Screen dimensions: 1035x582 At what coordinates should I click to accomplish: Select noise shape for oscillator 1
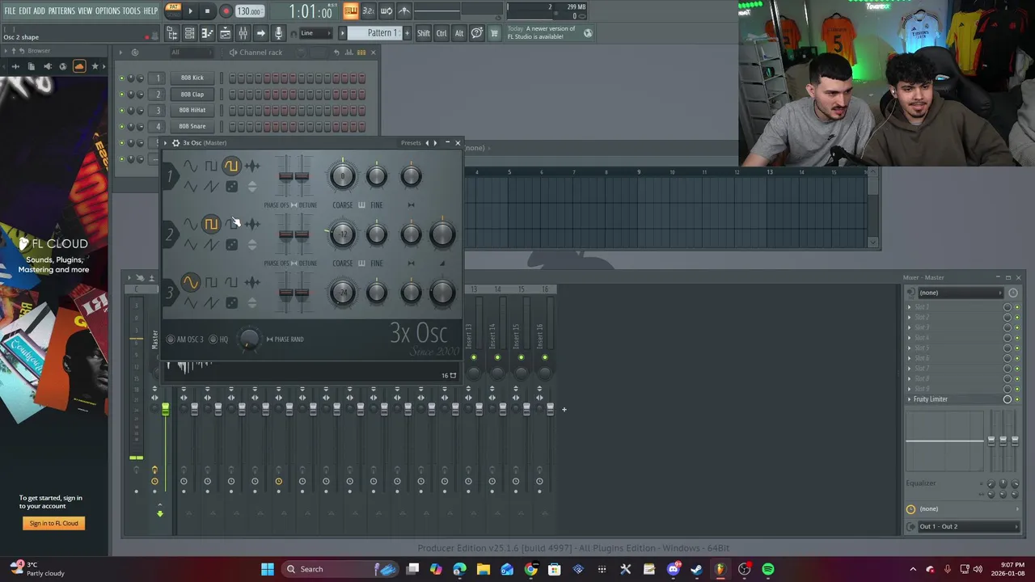tap(252, 166)
